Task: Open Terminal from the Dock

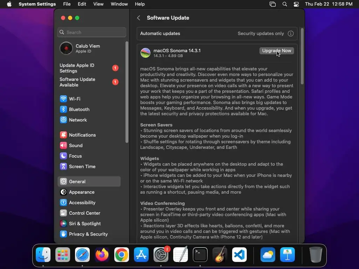Action: (x=200, y=255)
